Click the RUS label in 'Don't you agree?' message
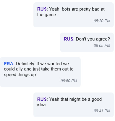115x121 pixels. pyautogui.click(x=69, y=39)
